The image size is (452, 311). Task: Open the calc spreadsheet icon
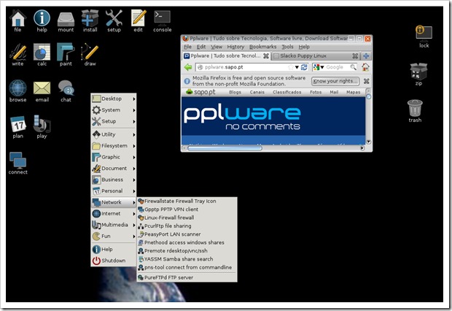[x=42, y=54]
